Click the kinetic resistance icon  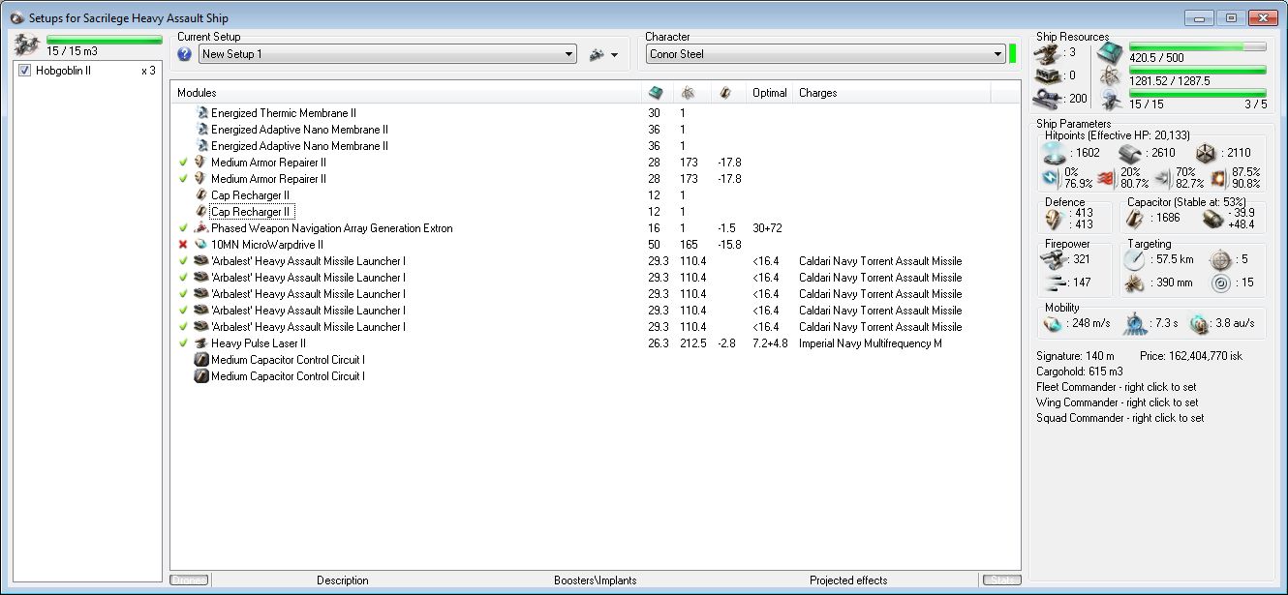[1162, 178]
